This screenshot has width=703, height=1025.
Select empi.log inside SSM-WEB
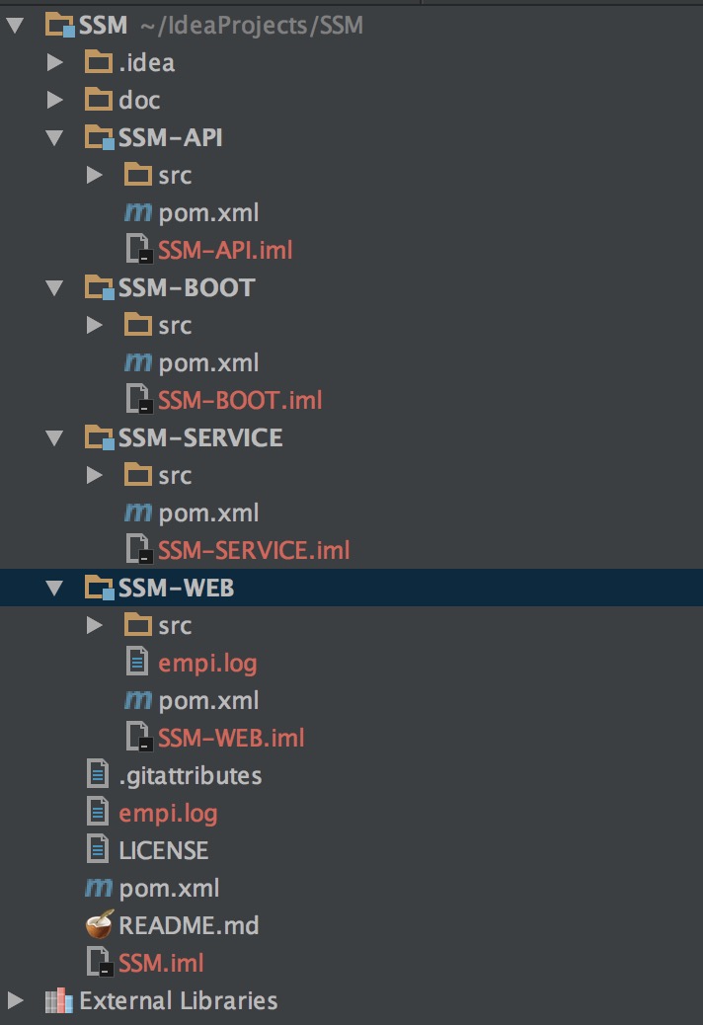click(207, 663)
